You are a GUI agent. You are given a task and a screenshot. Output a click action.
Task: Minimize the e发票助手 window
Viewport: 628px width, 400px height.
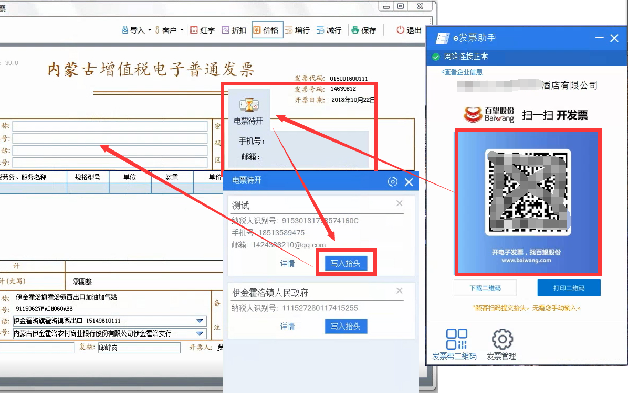tap(599, 38)
